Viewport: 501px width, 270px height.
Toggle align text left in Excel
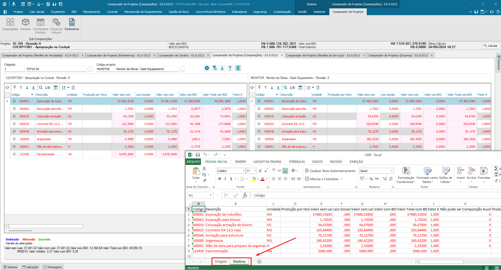[274, 179]
